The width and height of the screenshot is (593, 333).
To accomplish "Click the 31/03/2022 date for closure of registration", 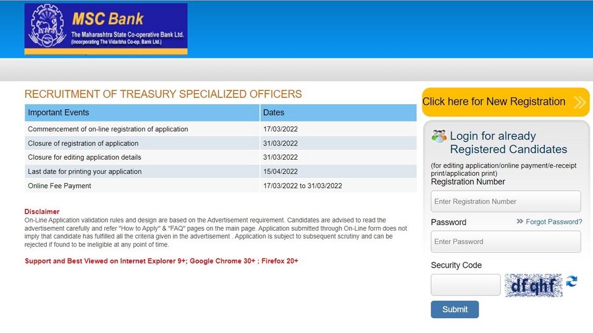I will 280,144.
